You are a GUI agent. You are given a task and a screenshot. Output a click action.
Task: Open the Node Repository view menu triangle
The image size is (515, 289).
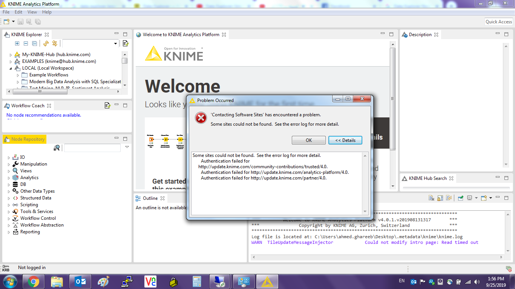(127, 147)
